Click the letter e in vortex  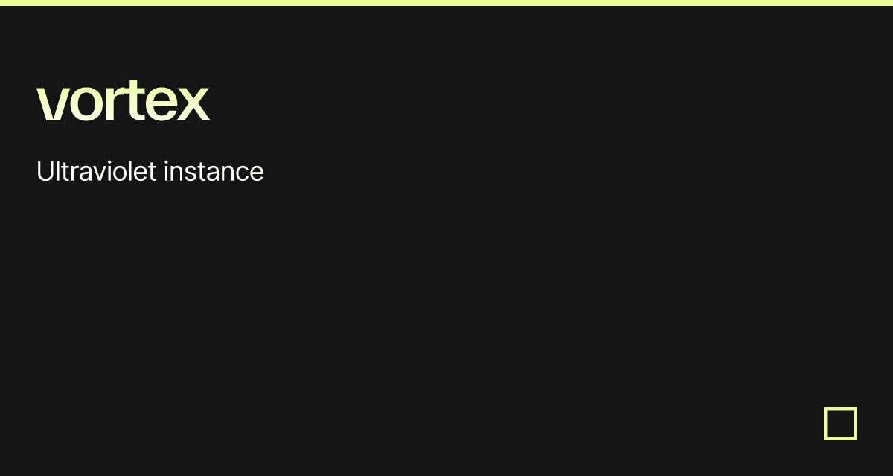pos(160,104)
